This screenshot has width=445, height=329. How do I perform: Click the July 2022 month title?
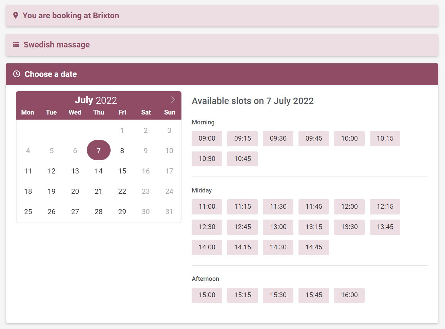pyautogui.click(x=96, y=100)
